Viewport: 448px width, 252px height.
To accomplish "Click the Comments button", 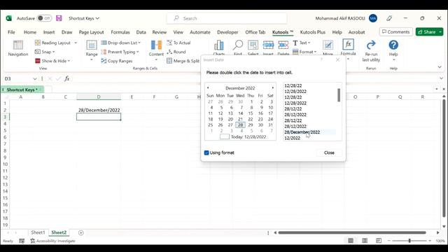I will (395, 32).
